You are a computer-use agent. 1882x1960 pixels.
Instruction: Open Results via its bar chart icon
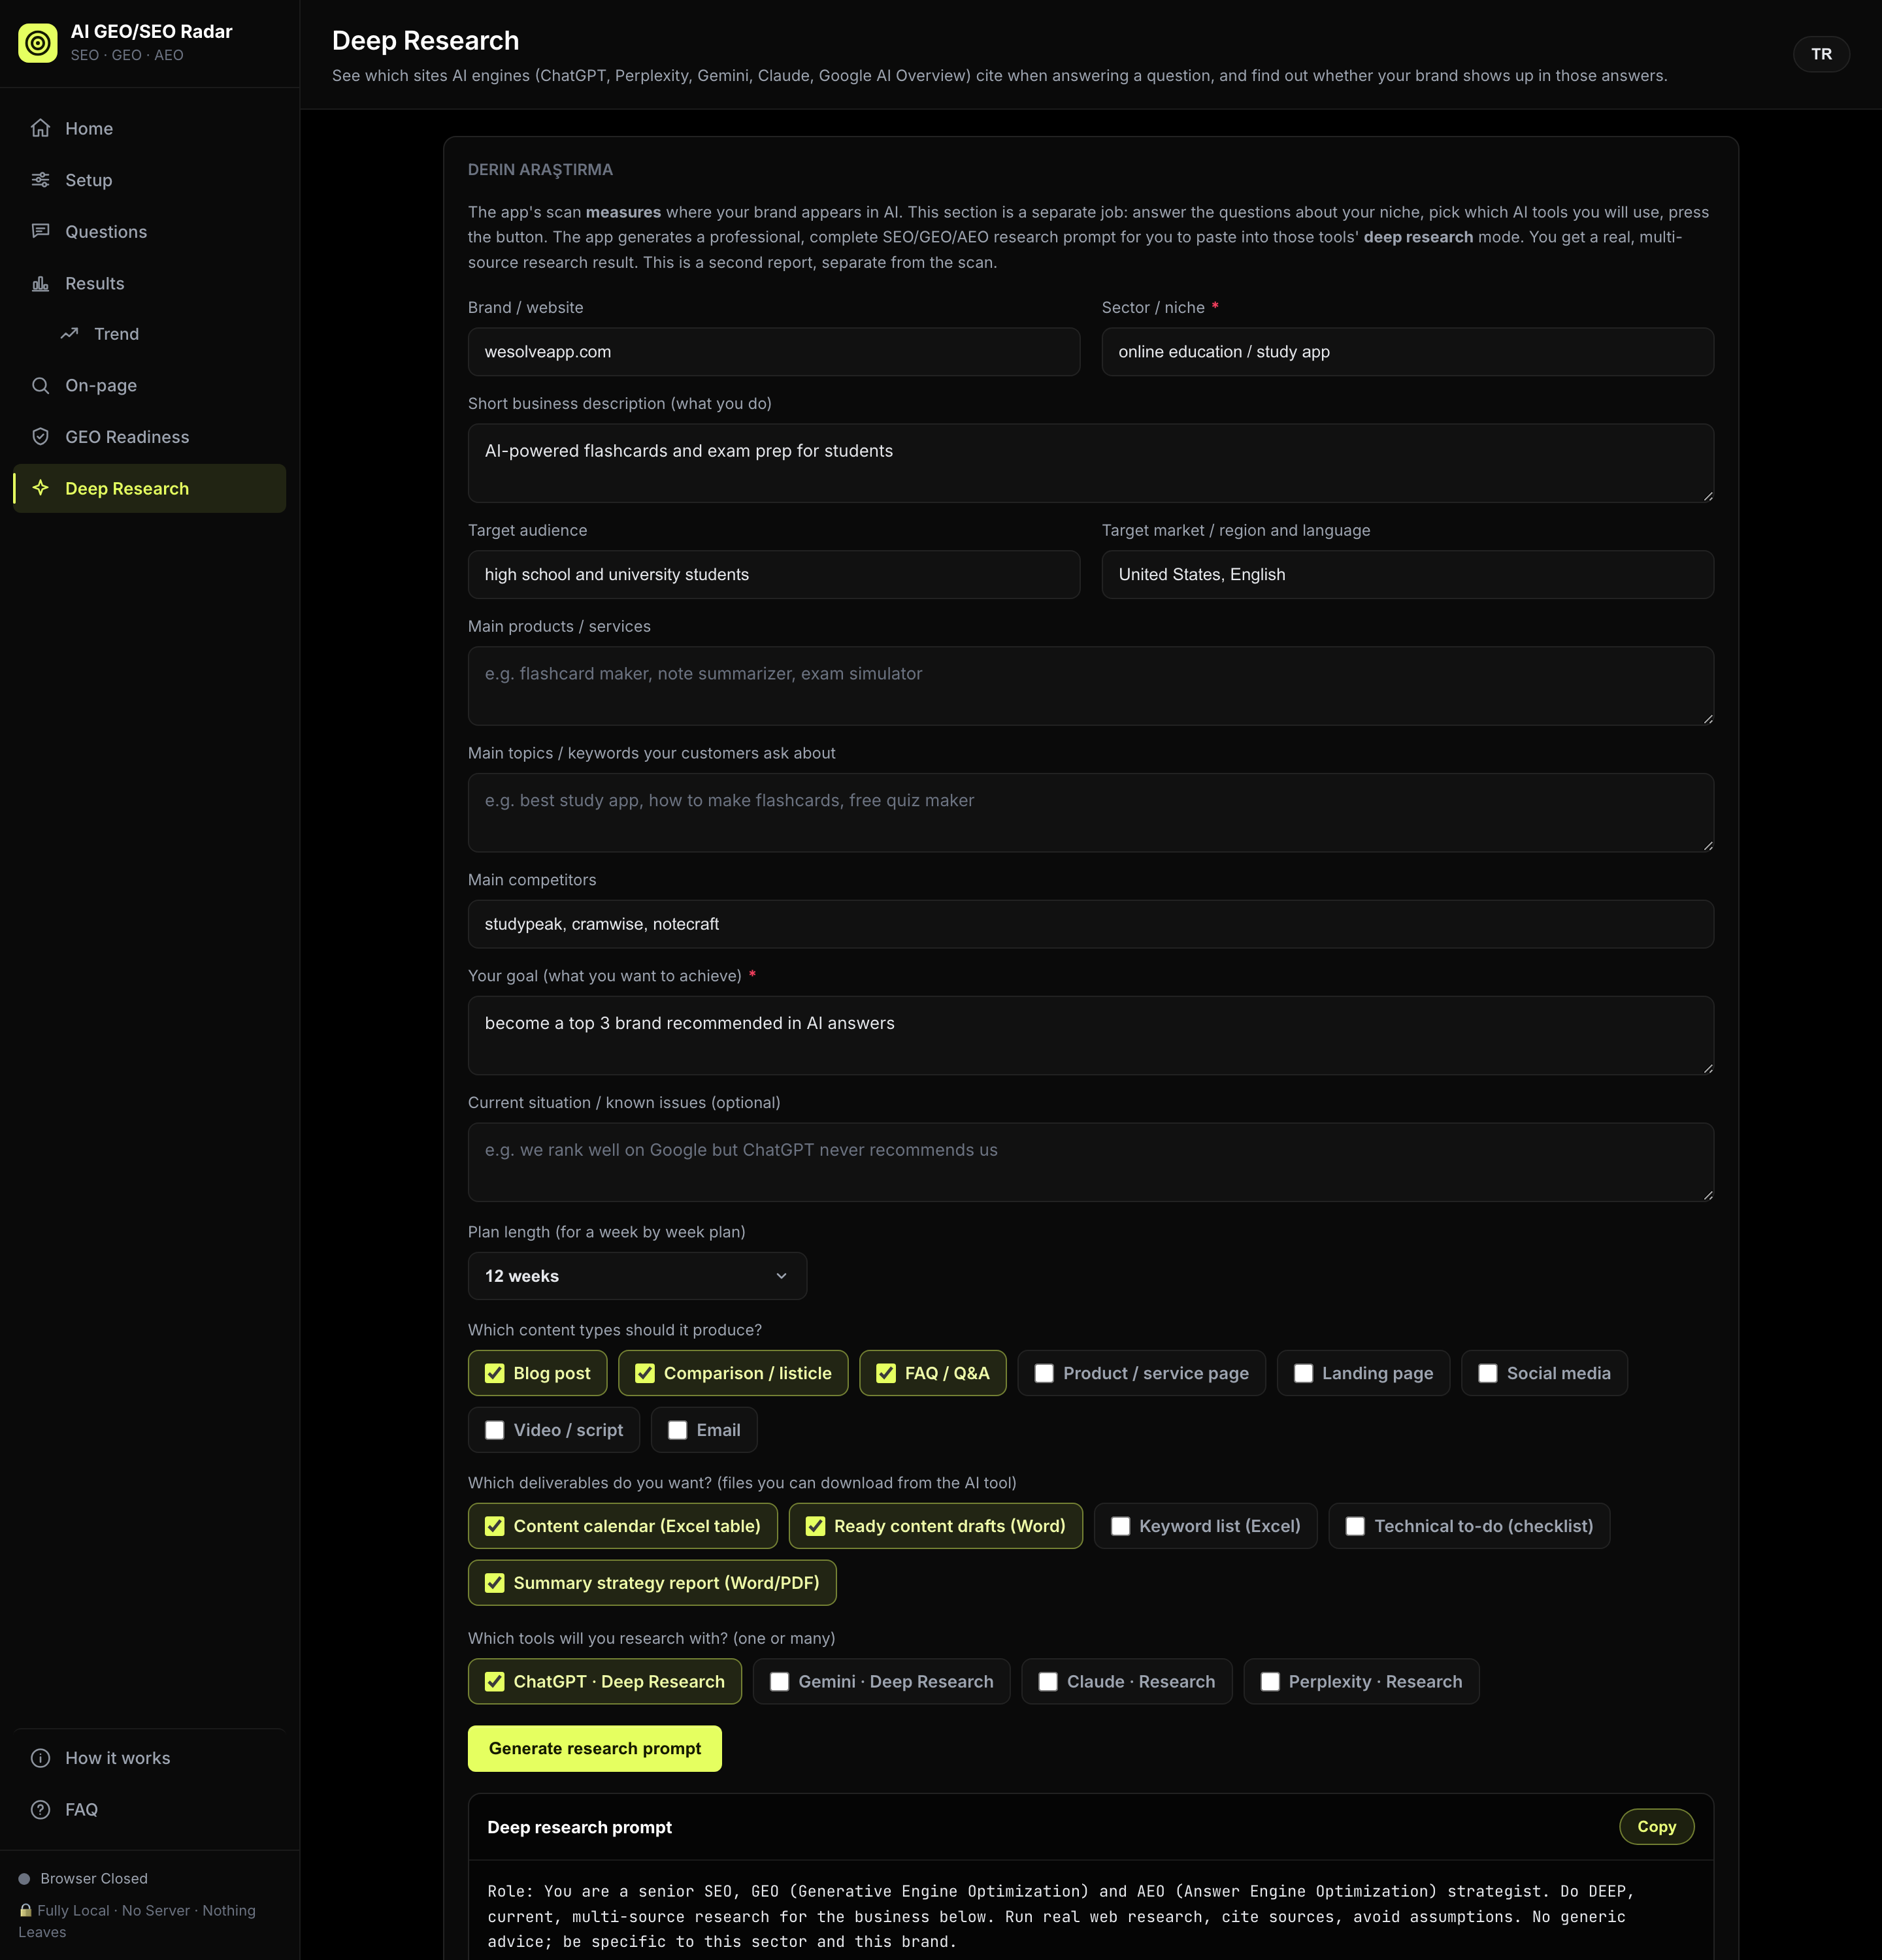click(40, 283)
